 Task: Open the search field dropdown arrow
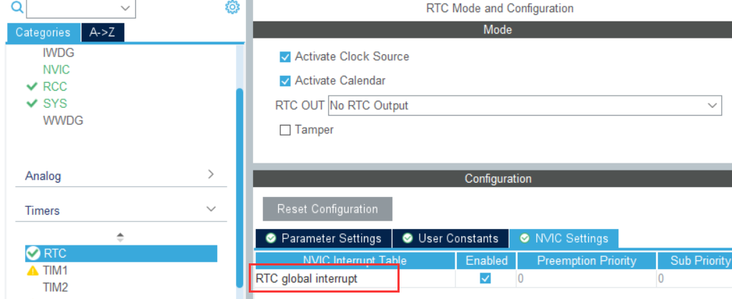coord(126,8)
